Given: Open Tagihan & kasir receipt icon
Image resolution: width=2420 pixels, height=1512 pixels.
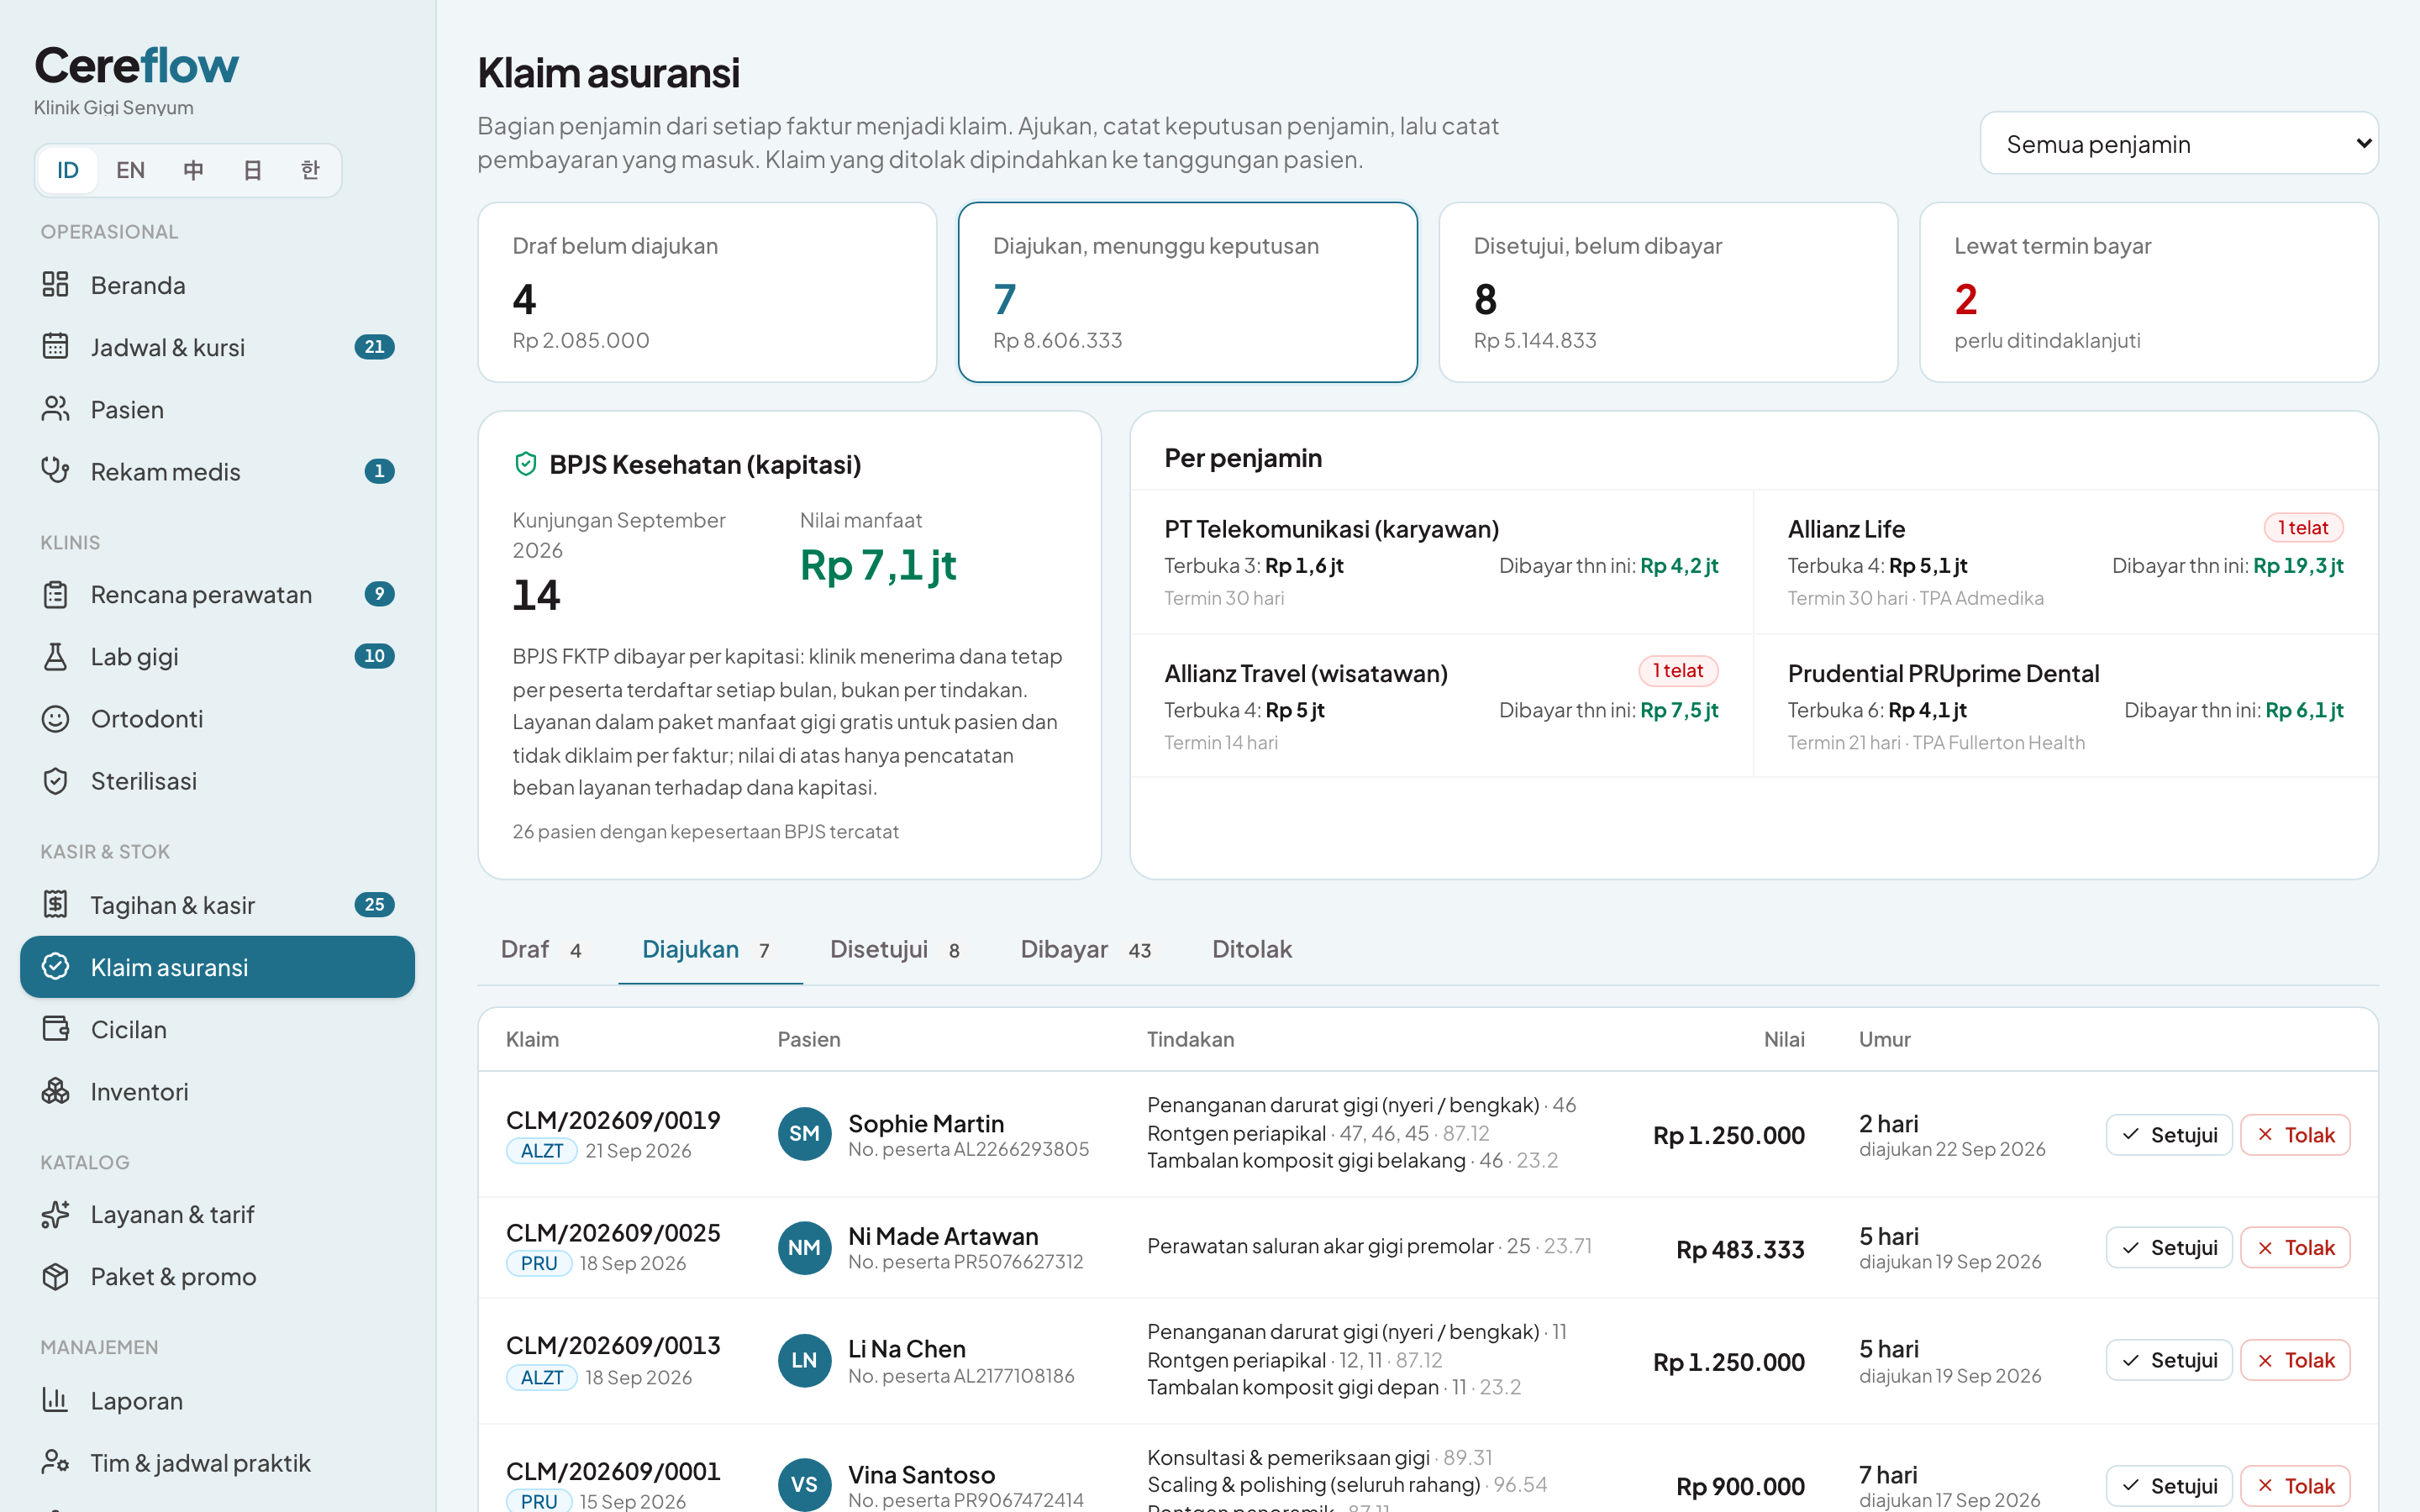Looking at the screenshot, I should (x=55, y=905).
